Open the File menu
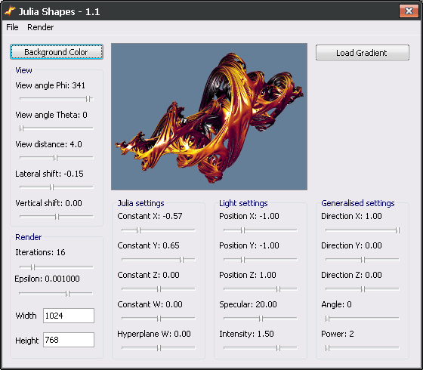Screen dimensions: 423x370 tap(12, 27)
